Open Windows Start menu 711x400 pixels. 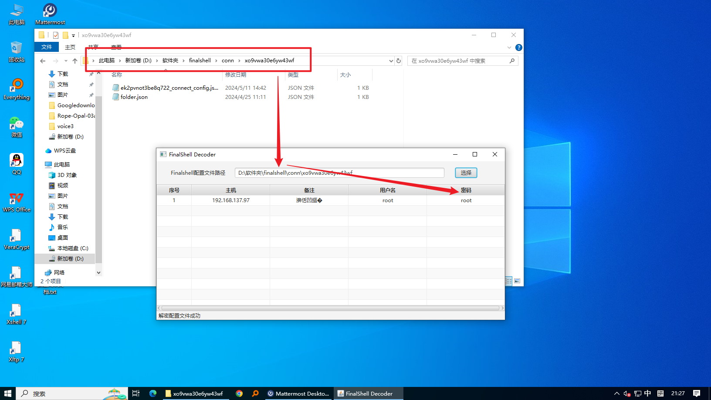coord(8,393)
